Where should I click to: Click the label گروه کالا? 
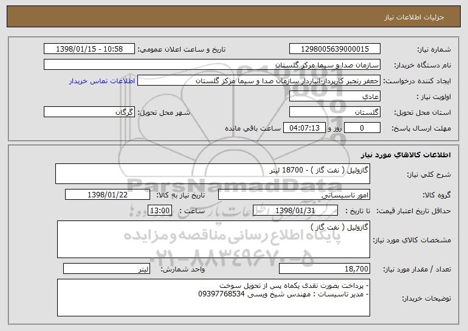tap(436, 196)
